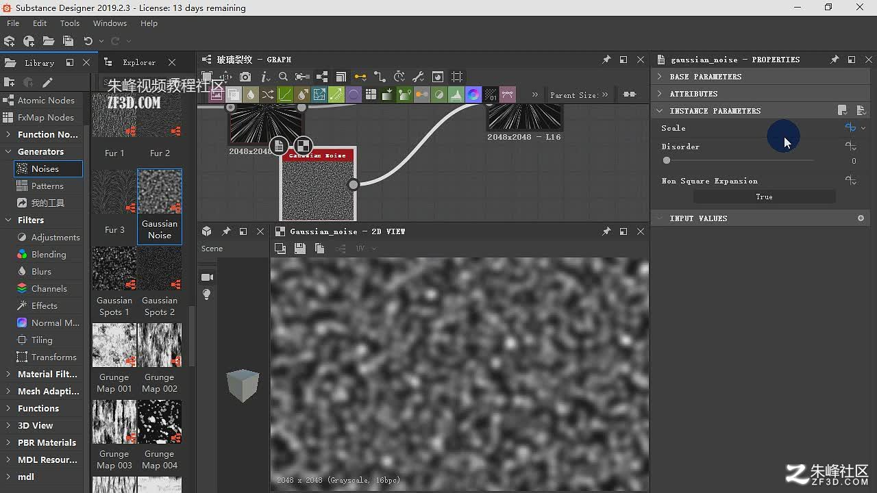Pin the 2D VIEW panel
This screenshot has height=493, width=877.
[606, 231]
